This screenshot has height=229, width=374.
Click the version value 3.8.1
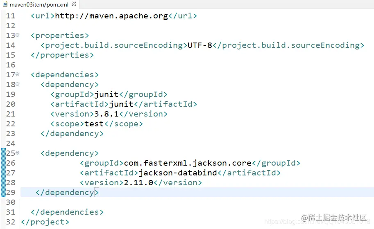tap(107, 114)
